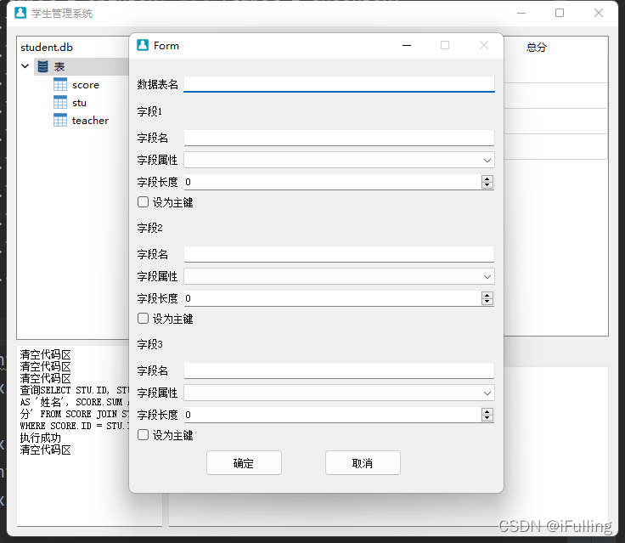The image size is (625, 543).
Task: Open the 字段2 字段属性 dropdown
Action: [x=339, y=276]
